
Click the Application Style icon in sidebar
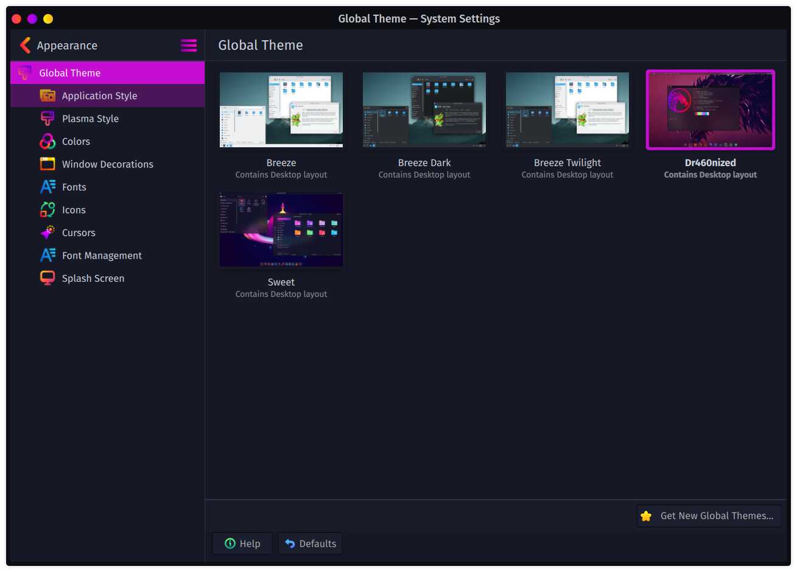47,96
